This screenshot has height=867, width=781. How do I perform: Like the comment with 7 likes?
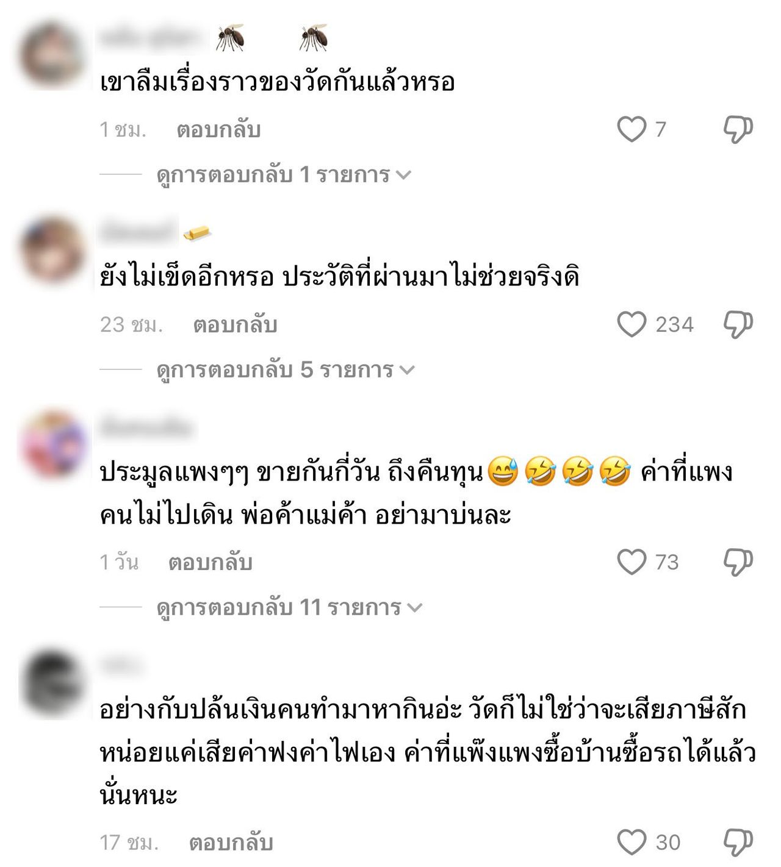[x=632, y=129]
